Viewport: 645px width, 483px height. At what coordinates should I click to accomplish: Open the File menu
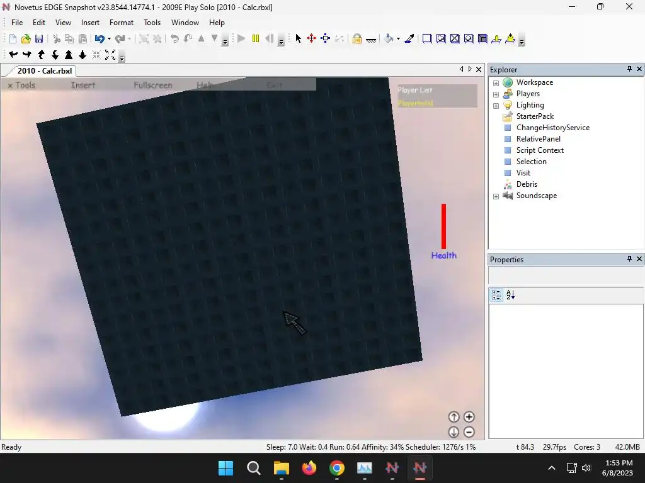point(17,23)
